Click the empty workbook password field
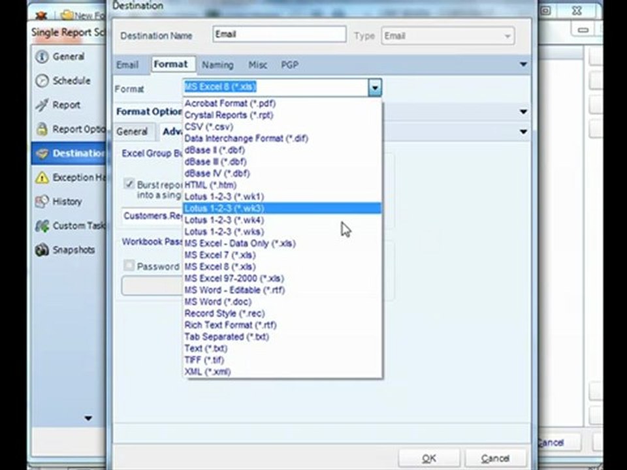The height and width of the screenshot is (470, 627). pos(152,286)
